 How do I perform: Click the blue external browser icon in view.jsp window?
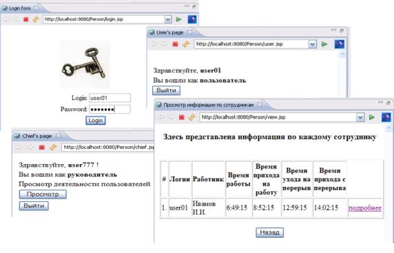tap(386, 117)
